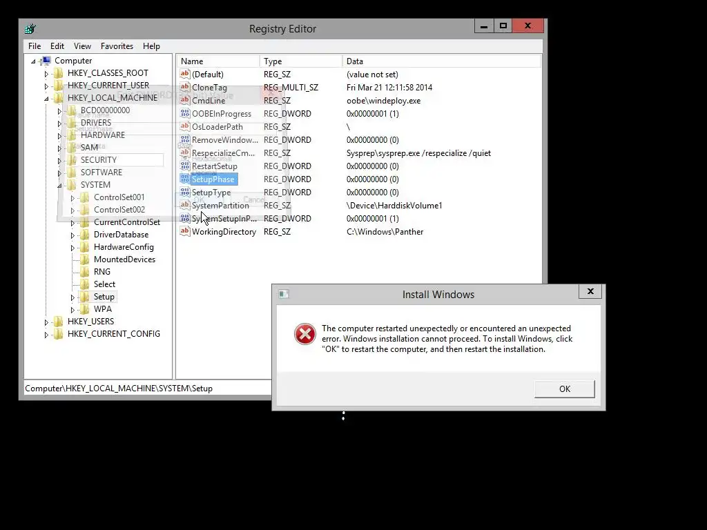Click the DWORD icon beside SetupType
Screen dimensions: 707x530
coord(185,192)
